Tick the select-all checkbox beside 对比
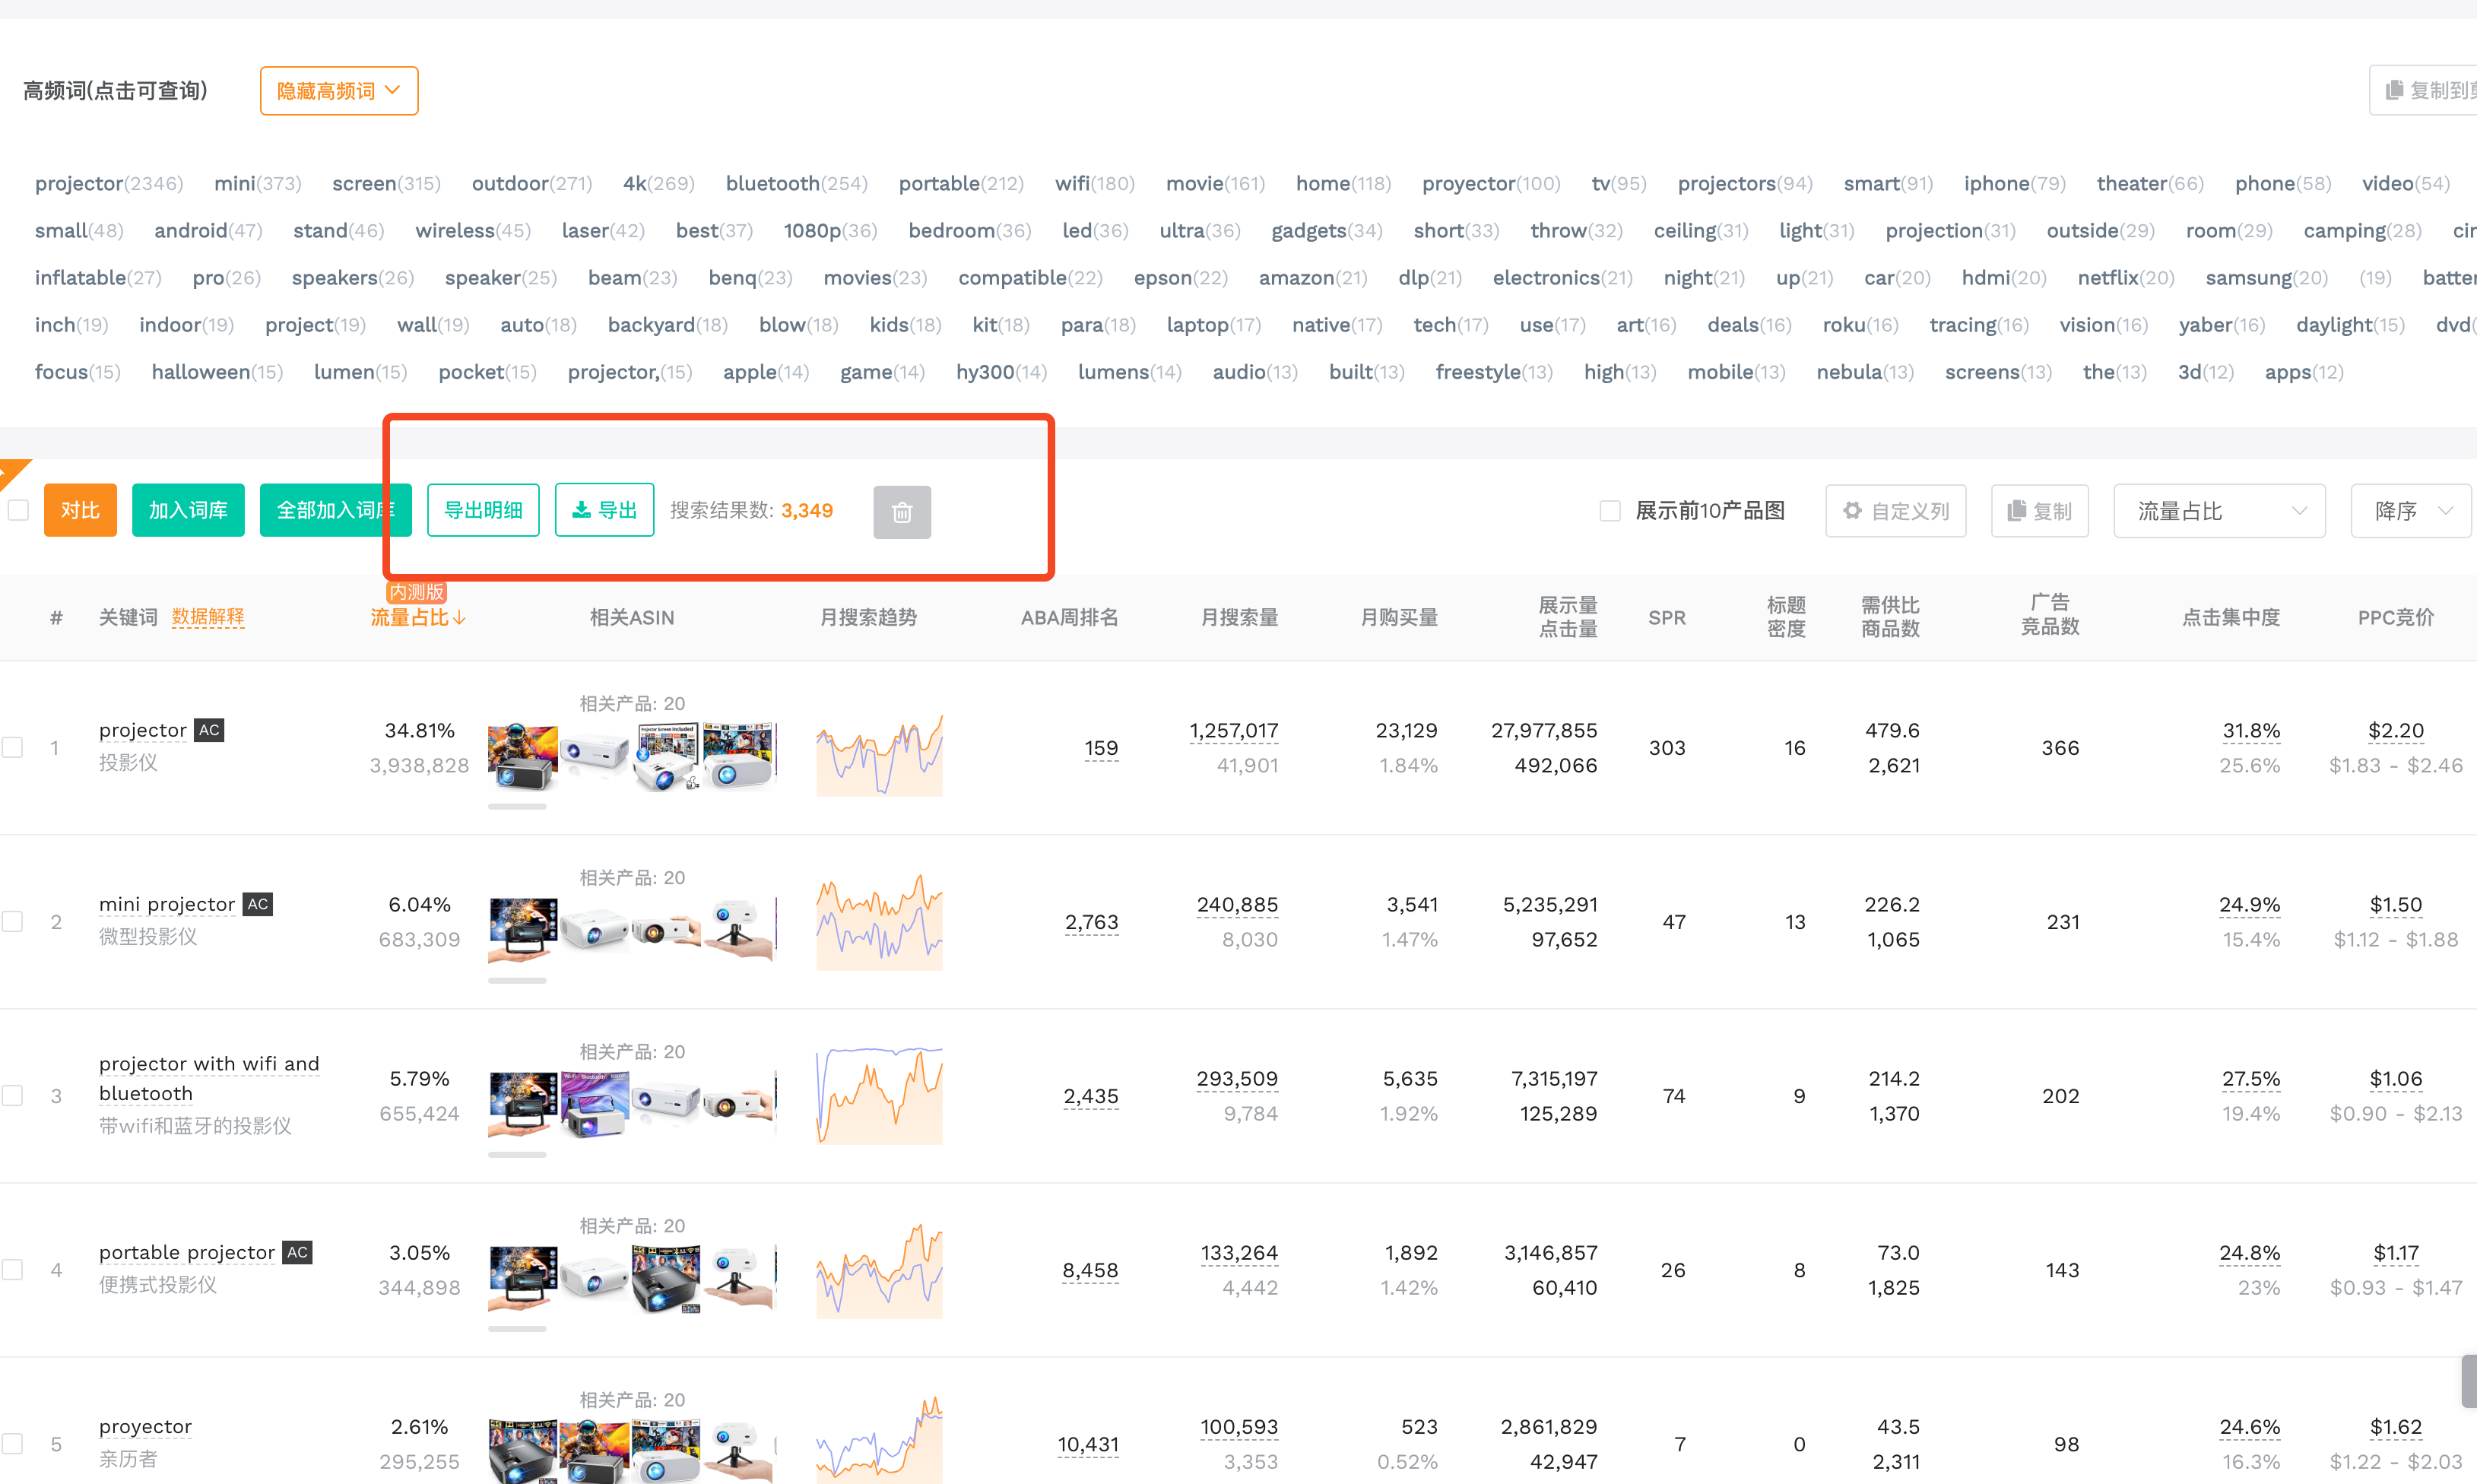The height and width of the screenshot is (1484, 2477). pos(18,510)
